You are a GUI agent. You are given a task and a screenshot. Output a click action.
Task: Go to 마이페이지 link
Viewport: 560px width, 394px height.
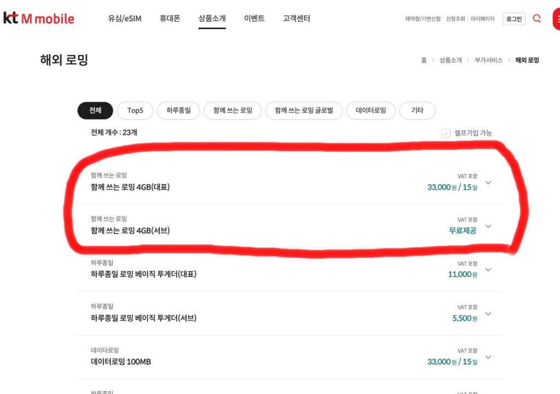pyautogui.click(x=482, y=19)
